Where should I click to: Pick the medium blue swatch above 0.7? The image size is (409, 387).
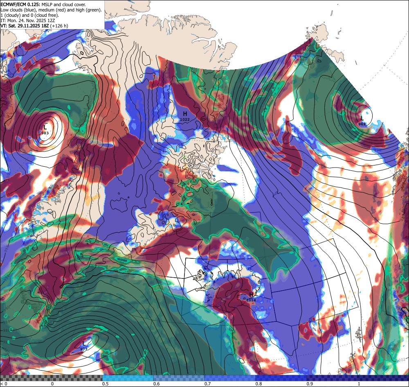[230, 378]
